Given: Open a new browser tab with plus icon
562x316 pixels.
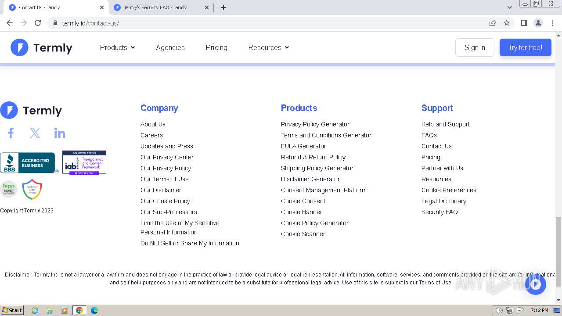Looking at the screenshot, I should 223,7.
